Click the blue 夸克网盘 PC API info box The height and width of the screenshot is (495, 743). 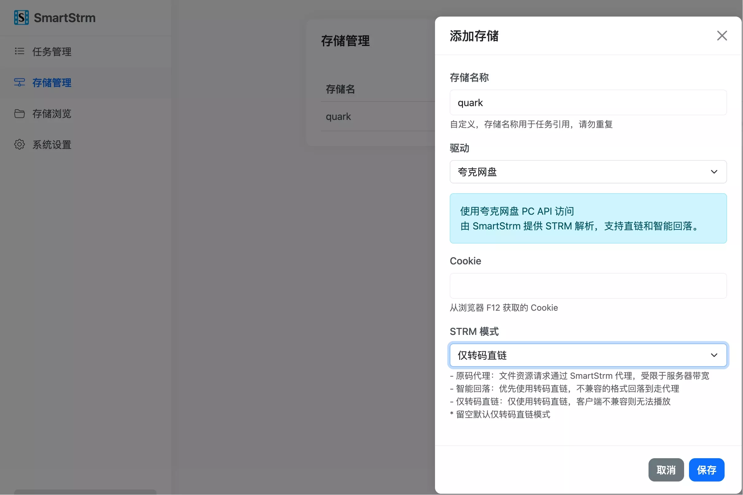click(588, 218)
